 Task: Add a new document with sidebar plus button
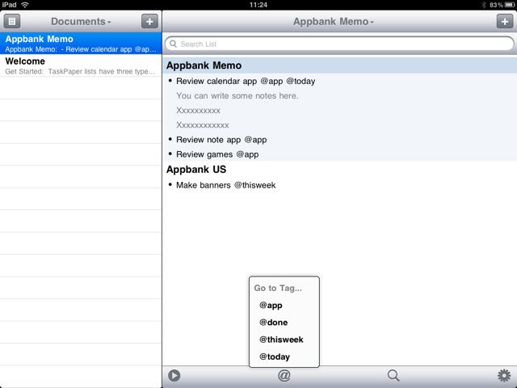149,22
